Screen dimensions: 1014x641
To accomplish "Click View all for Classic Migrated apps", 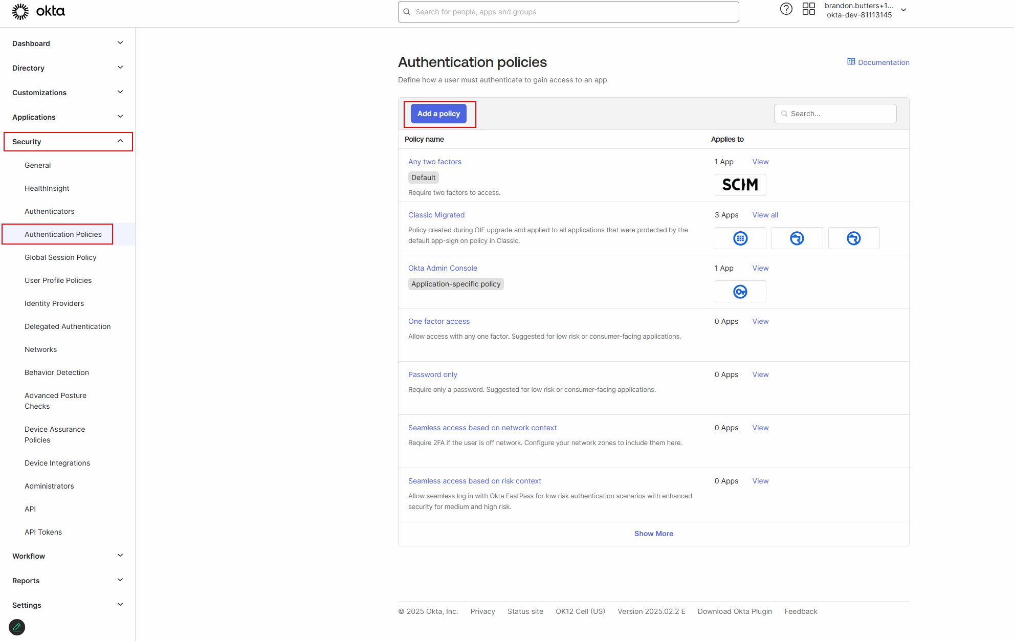I will 765,215.
